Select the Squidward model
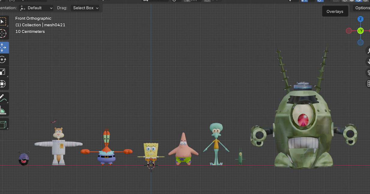370x194 pixels. pyautogui.click(x=216, y=144)
